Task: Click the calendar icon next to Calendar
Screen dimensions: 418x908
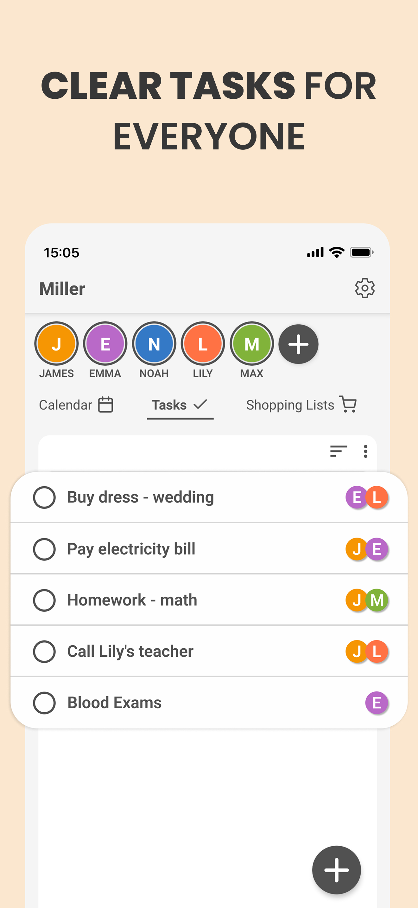Action: coord(105,404)
